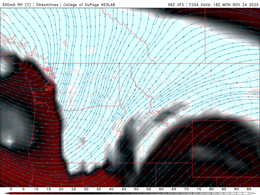Viewport: 260px width, 195px height.
Task: Select the "10" tick label on the legend
Action: [36, 189]
